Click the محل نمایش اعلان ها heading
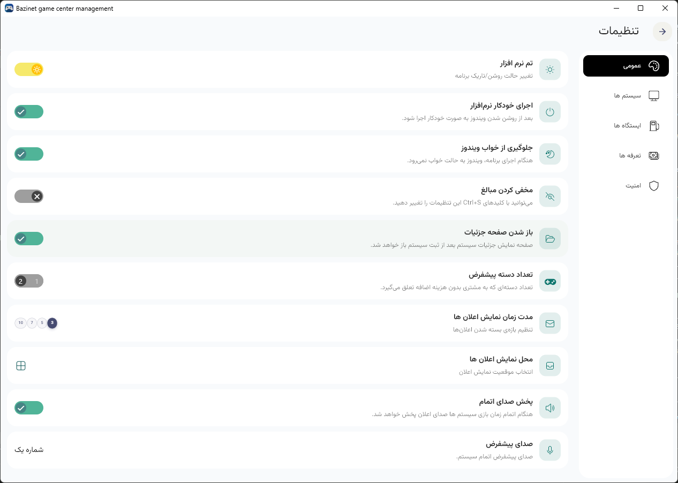Image resolution: width=678 pixels, height=483 pixels. point(501,359)
